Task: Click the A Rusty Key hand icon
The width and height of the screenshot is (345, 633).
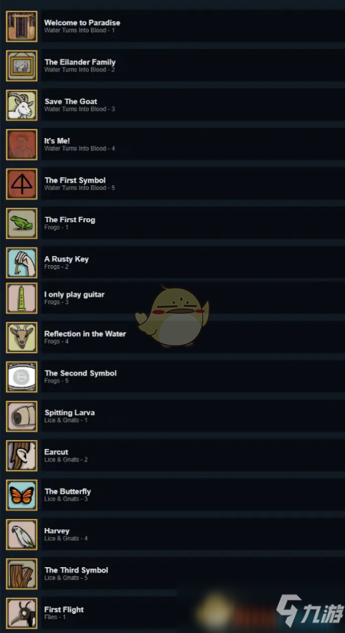Action: pos(21,263)
